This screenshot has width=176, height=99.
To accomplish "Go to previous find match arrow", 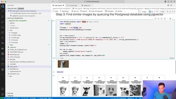I will pos(167,12).
